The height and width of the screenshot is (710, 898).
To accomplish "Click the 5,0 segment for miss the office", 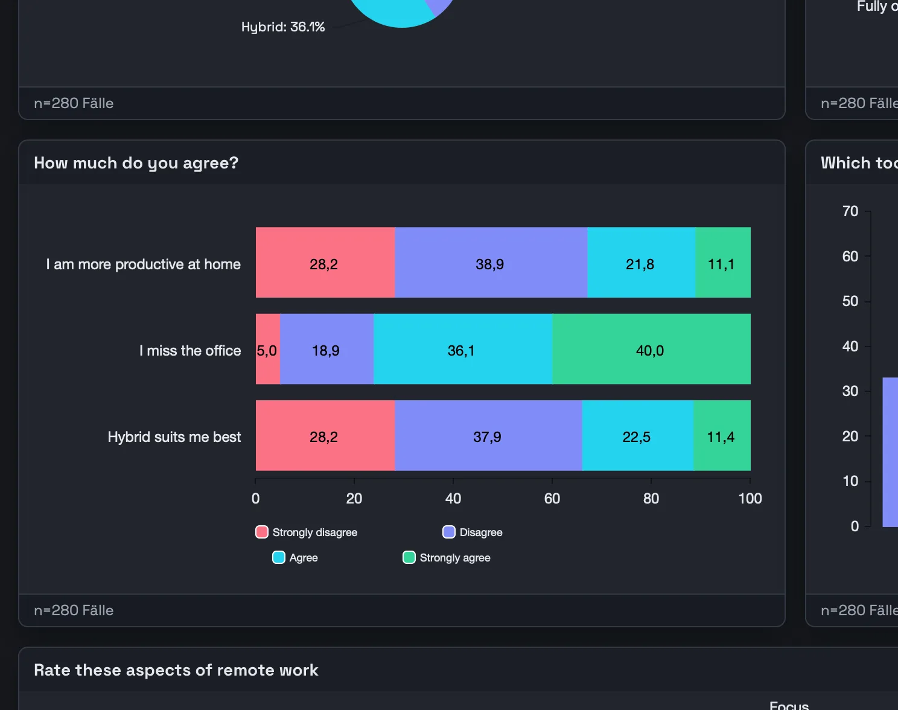I will click(x=268, y=349).
